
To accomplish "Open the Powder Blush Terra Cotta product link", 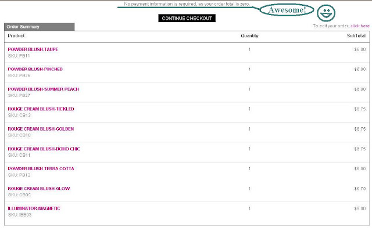I will point(41,168).
